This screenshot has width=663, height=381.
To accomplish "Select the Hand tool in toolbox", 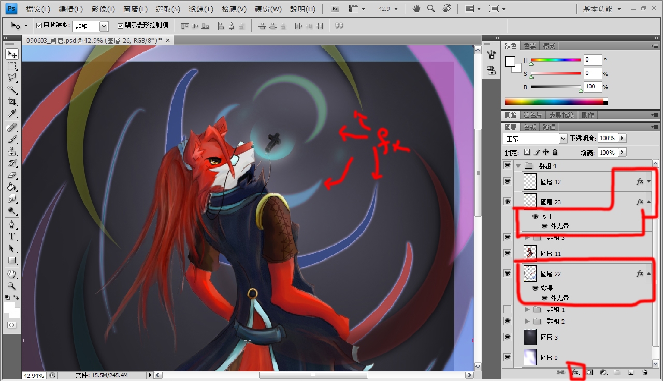I will point(12,274).
